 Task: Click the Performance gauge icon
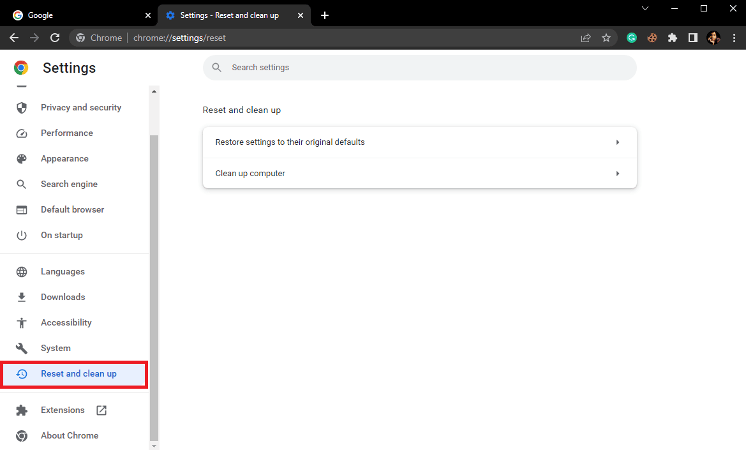pos(22,133)
